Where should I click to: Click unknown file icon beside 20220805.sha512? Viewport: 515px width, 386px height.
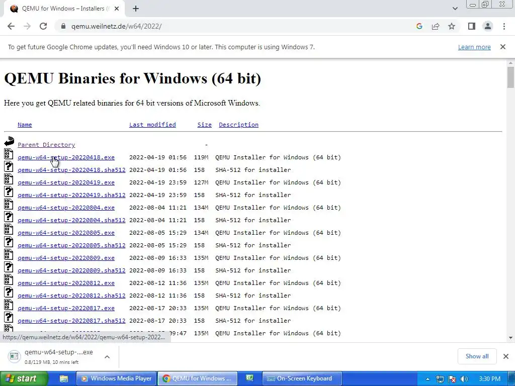click(9, 242)
